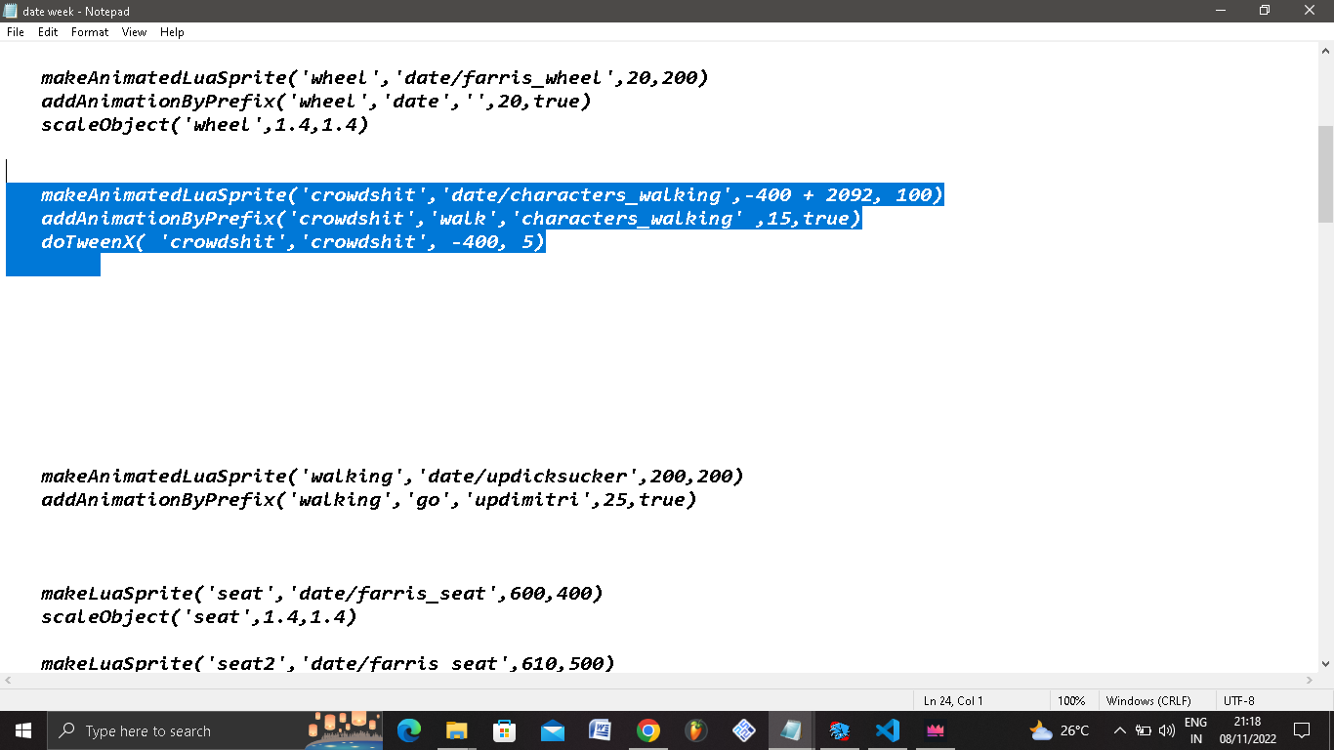Open the View menu
Image resolution: width=1334 pixels, height=750 pixels.
tap(134, 32)
